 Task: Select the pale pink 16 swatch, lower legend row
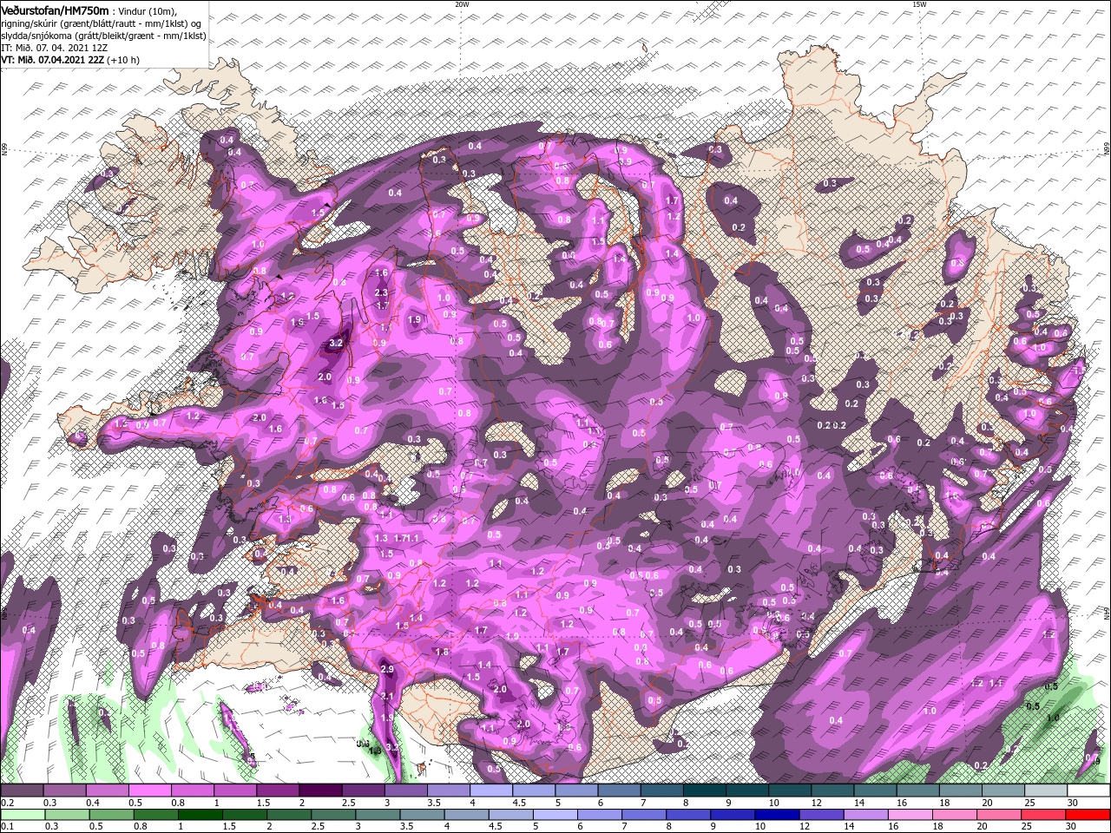coord(910,815)
